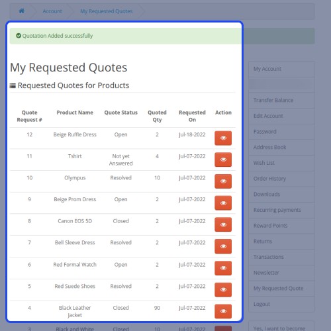View Bell Sleeve Dress quote details

223,246
